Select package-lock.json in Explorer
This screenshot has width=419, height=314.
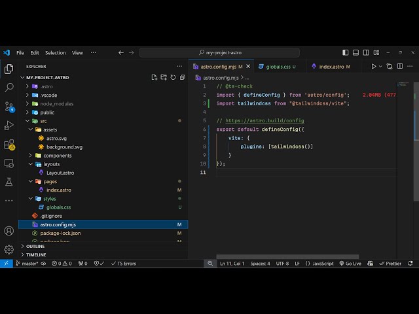tap(103, 233)
